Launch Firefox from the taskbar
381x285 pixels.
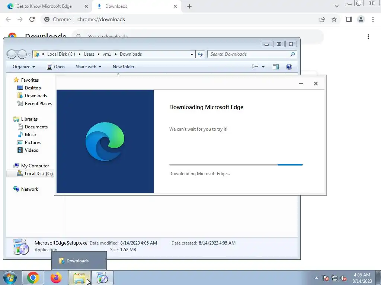pyautogui.click(x=56, y=278)
